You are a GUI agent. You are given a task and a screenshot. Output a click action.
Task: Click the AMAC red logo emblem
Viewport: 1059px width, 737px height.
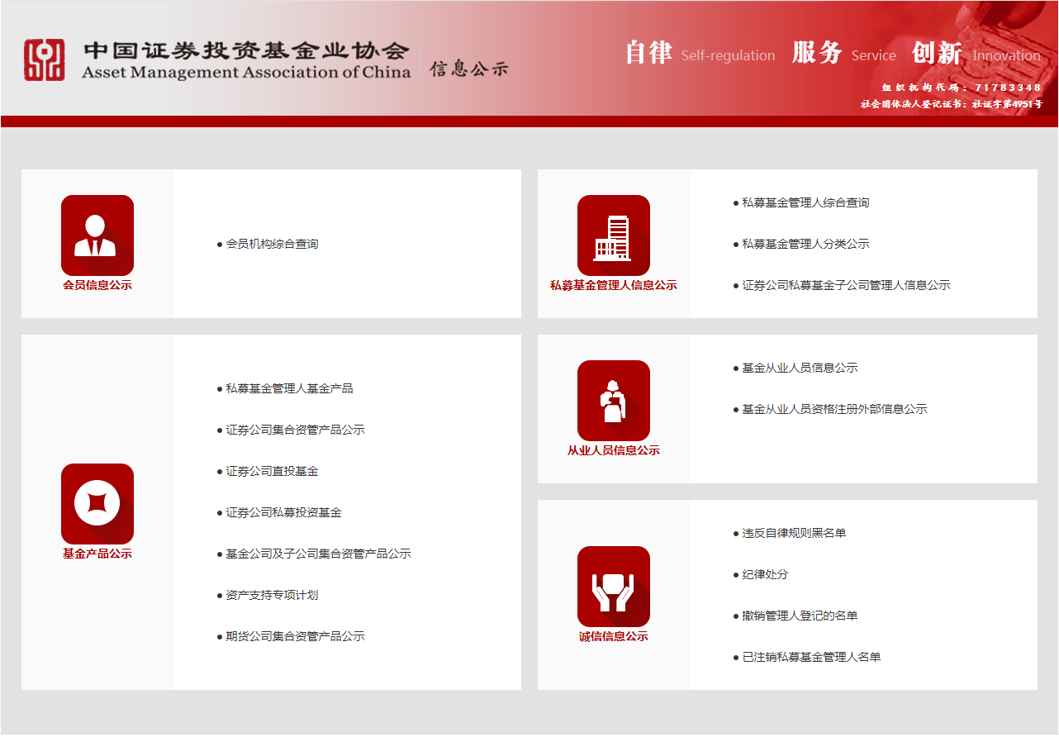[x=44, y=59]
